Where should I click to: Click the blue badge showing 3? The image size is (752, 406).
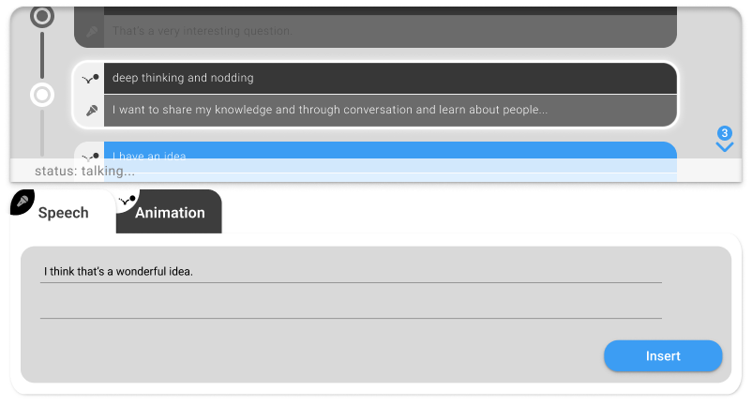[x=724, y=133]
